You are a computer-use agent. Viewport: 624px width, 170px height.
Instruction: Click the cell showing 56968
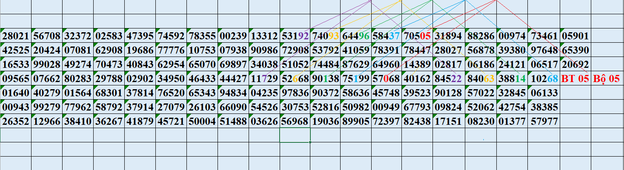[295, 121]
